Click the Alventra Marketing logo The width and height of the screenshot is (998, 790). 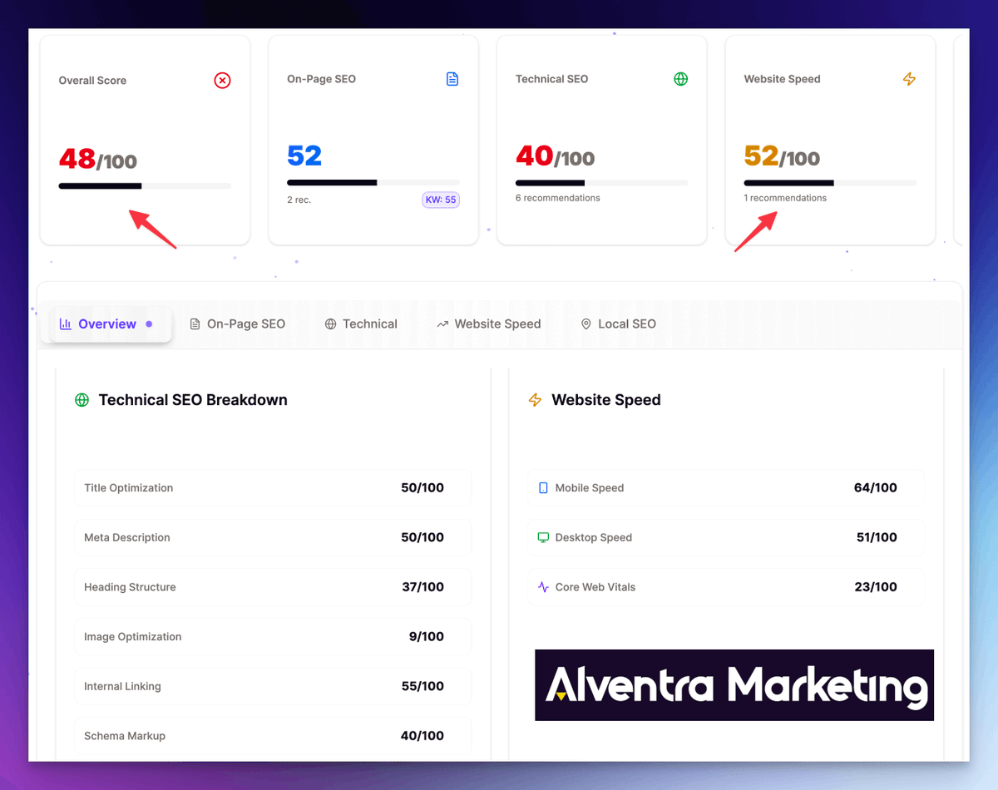(x=734, y=685)
